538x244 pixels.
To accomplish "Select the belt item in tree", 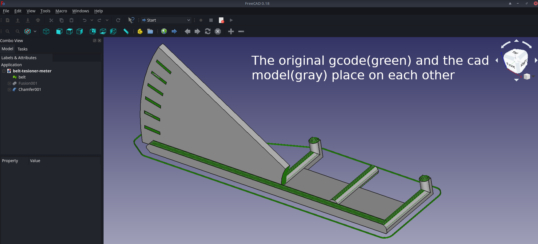I will click(x=22, y=77).
